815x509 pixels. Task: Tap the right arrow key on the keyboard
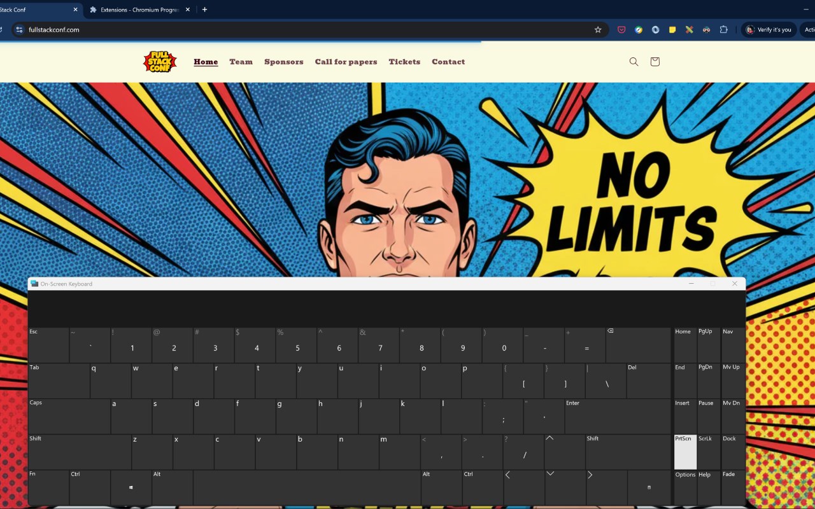coord(606,487)
